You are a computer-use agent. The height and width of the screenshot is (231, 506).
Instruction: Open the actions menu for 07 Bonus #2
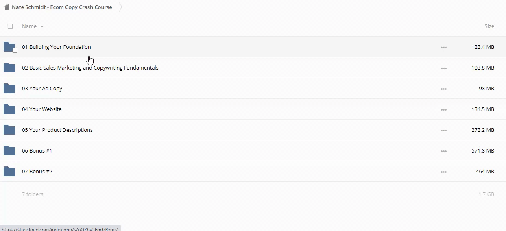point(443,172)
